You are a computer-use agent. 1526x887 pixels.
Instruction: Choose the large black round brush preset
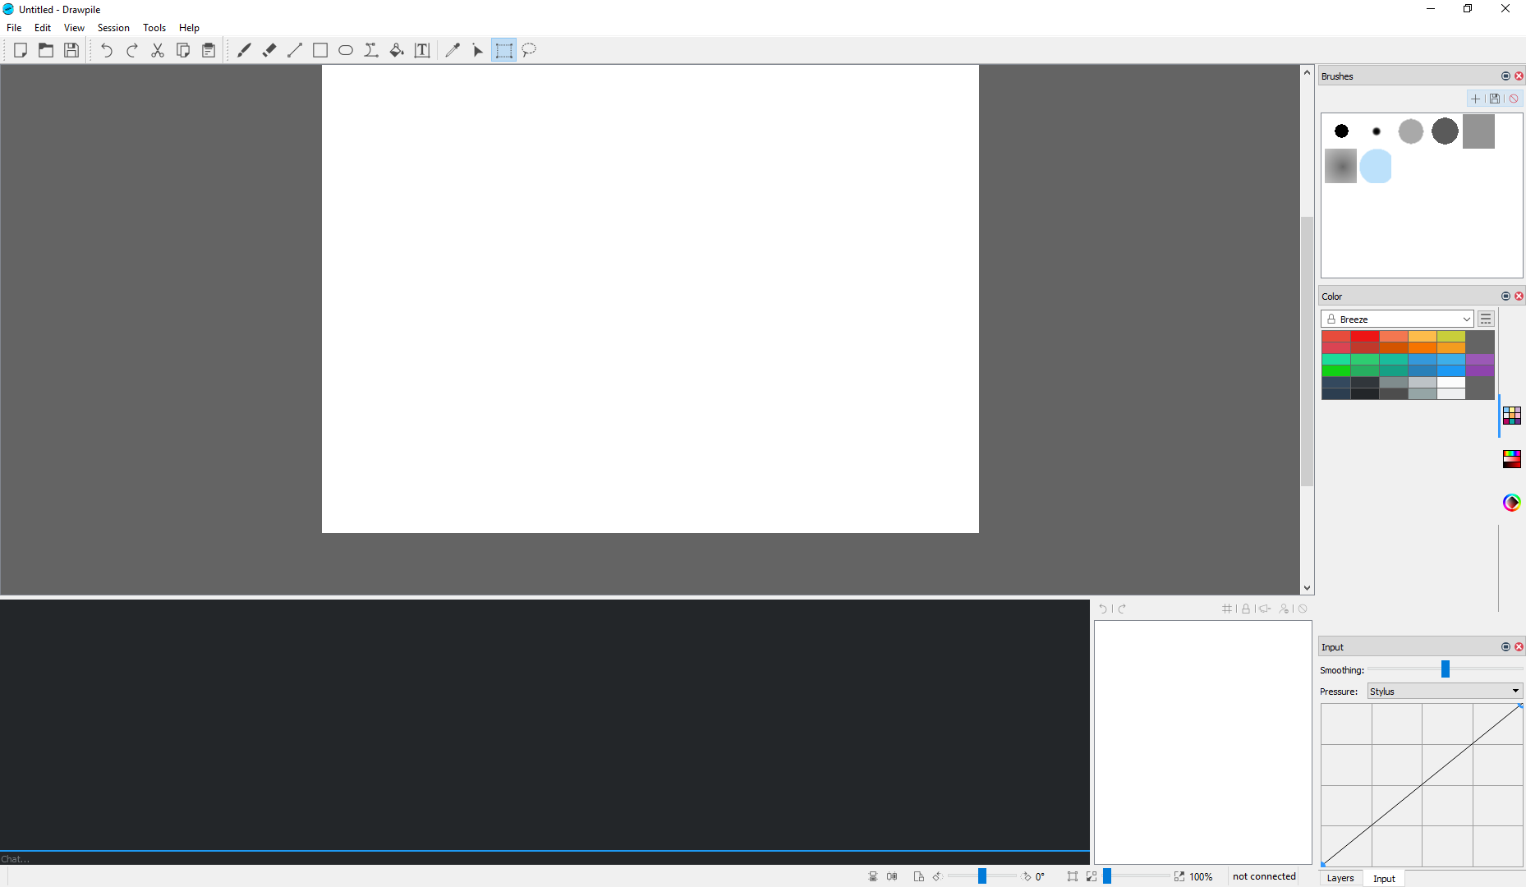coord(1341,131)
